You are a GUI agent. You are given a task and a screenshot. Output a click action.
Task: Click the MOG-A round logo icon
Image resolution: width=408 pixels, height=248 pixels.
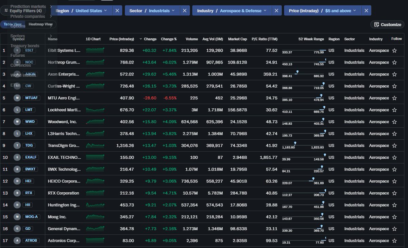click(17, 217)
